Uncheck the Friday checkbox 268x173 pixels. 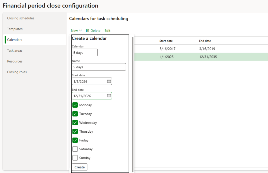click(x=75, y=140)
